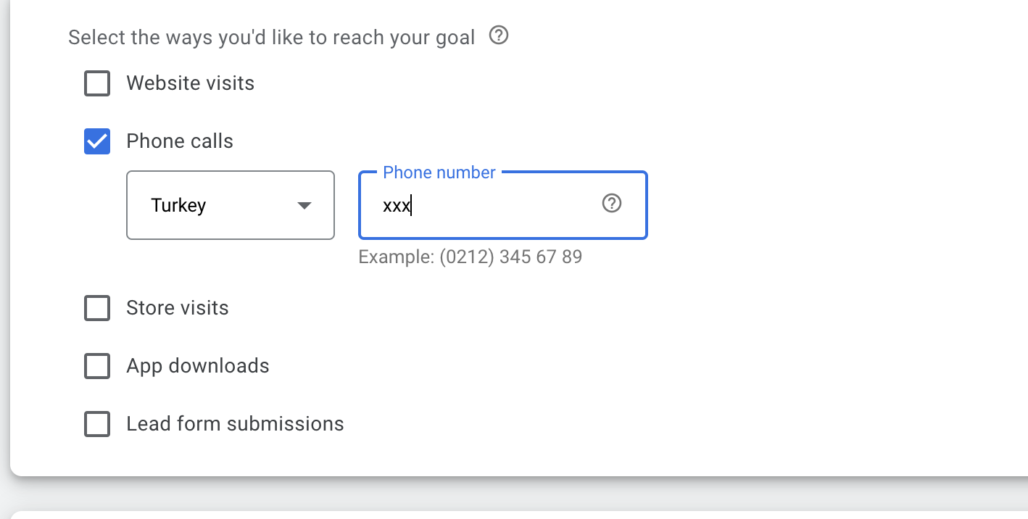Click the App downloads label text

click(x=198, y=366)
